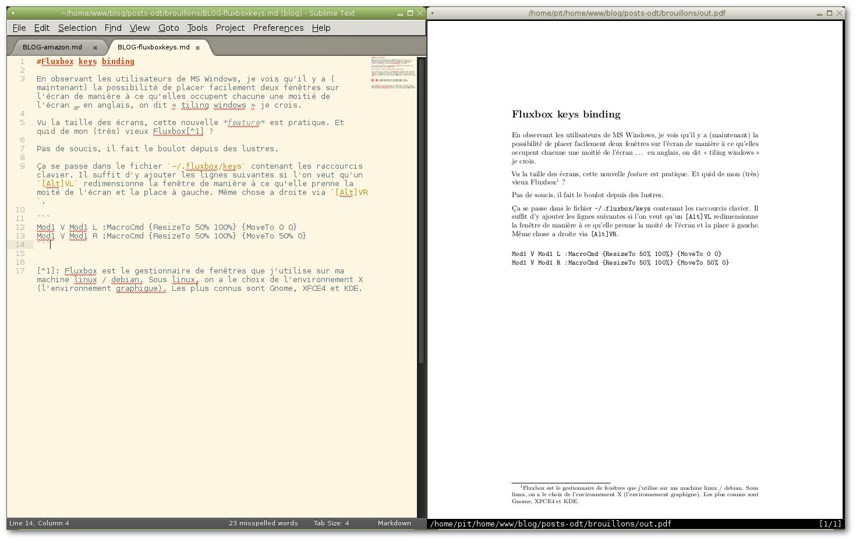Select the BLOG-fluxboxkeys.md tab
This screenshot has width=856, height=541.
[x=154, y=47]
